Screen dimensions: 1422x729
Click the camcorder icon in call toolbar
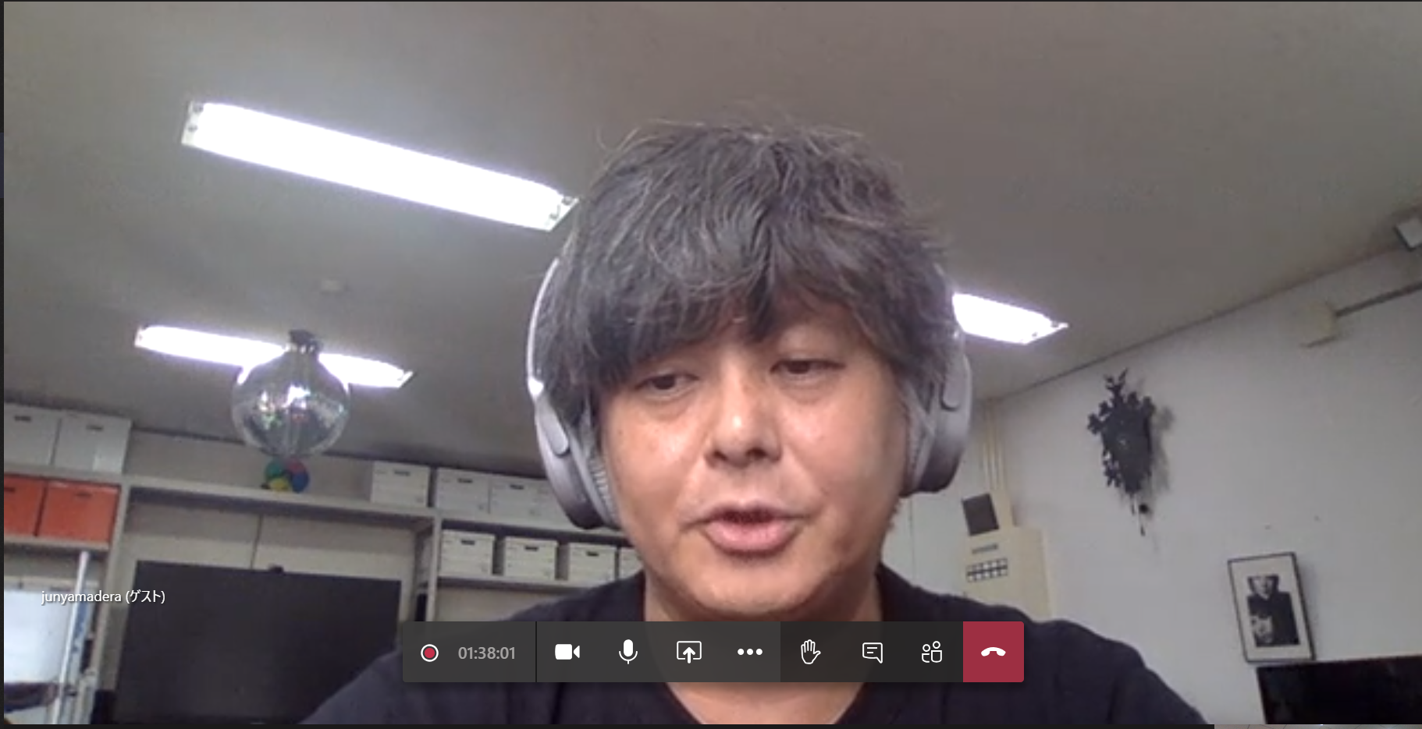(x=567, y=652)
